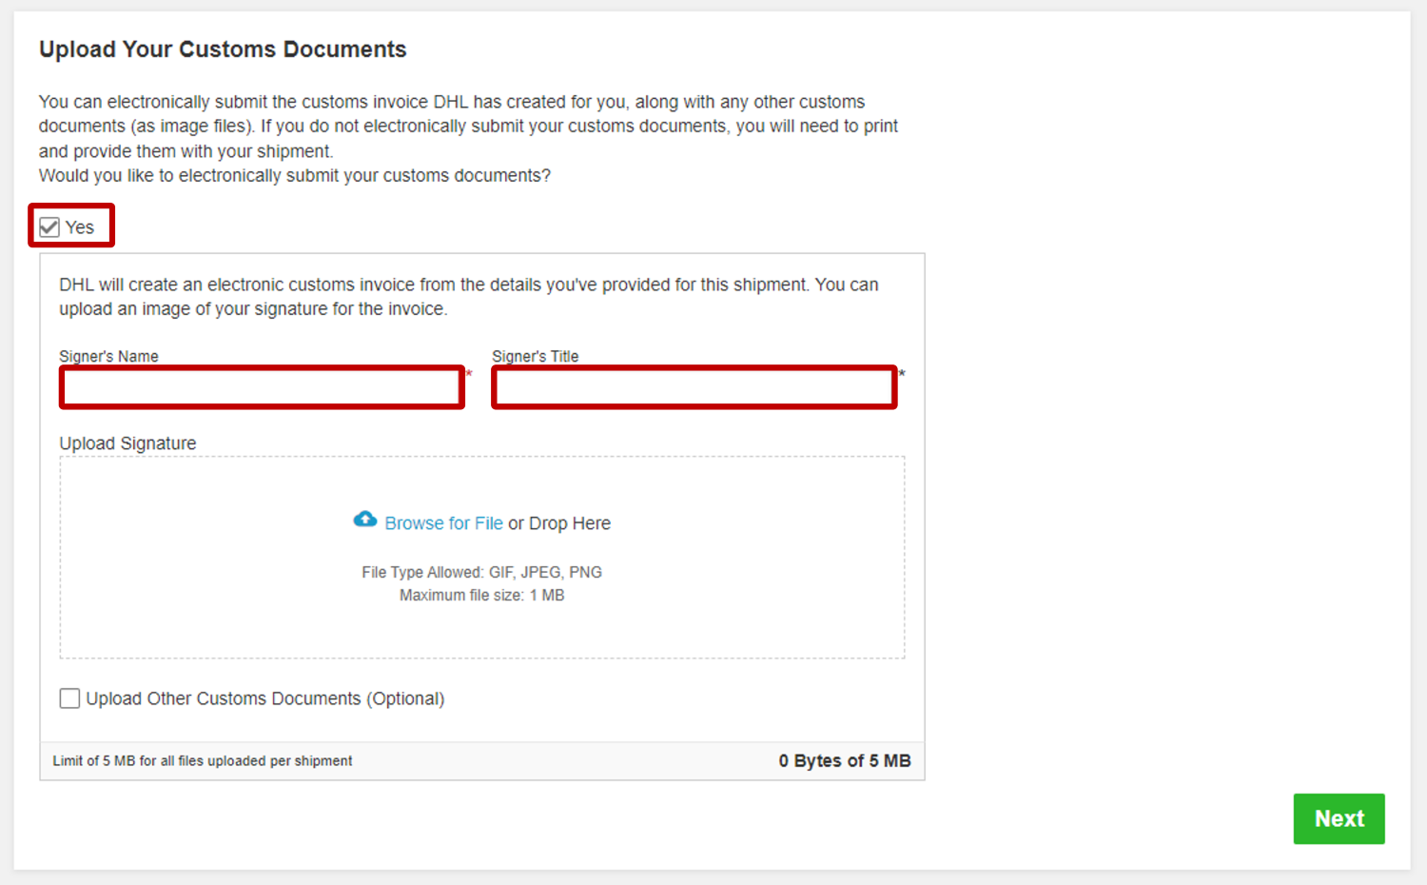The height and width of the screenshot is (885, 1427).
Task: Select the upload icon beside Browse for File
Action: 365,519
